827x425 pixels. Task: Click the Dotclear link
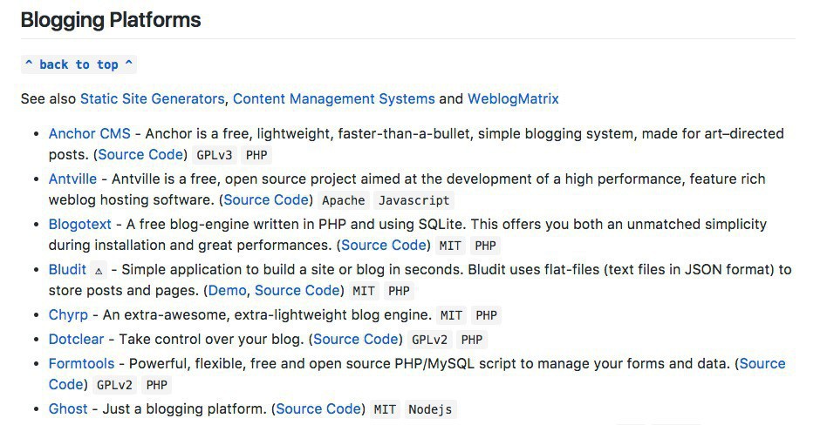click(76, 339)
